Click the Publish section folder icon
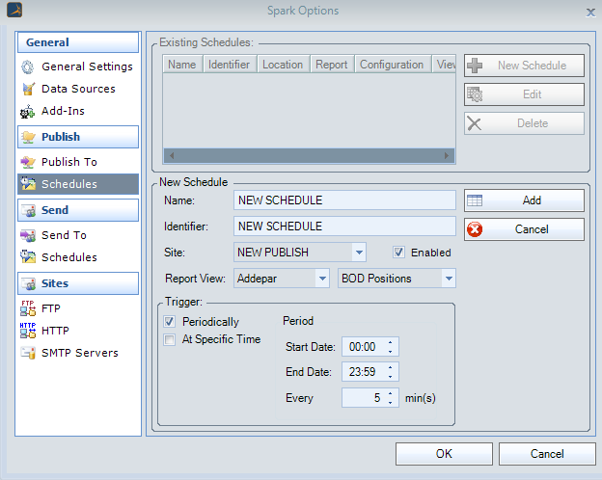Viewport: 602px width, 480px height. click(28, 137)
